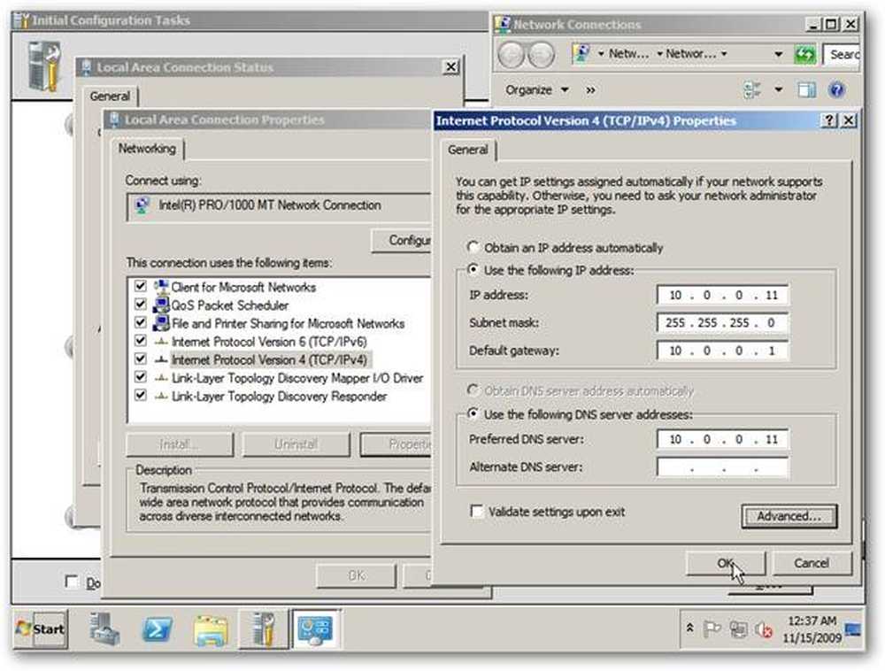Click the Back navigation button
Image resolution: width=885 pixels, height=671 pixels.
tap(512, 55)
